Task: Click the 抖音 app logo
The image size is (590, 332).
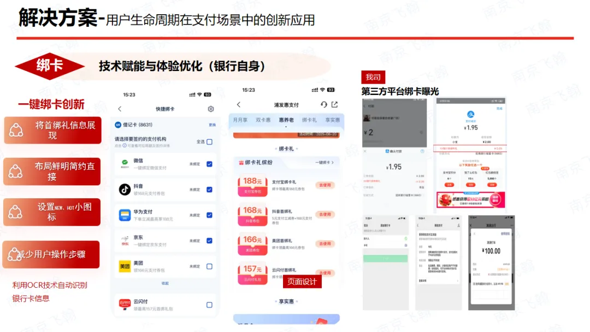Action: (x=125, y=189)
